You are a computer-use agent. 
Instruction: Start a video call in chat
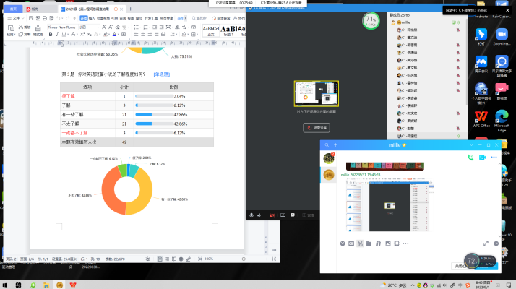tap(483, 156)
